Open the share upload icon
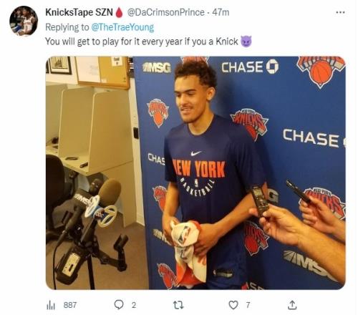 tap(292, 305)
